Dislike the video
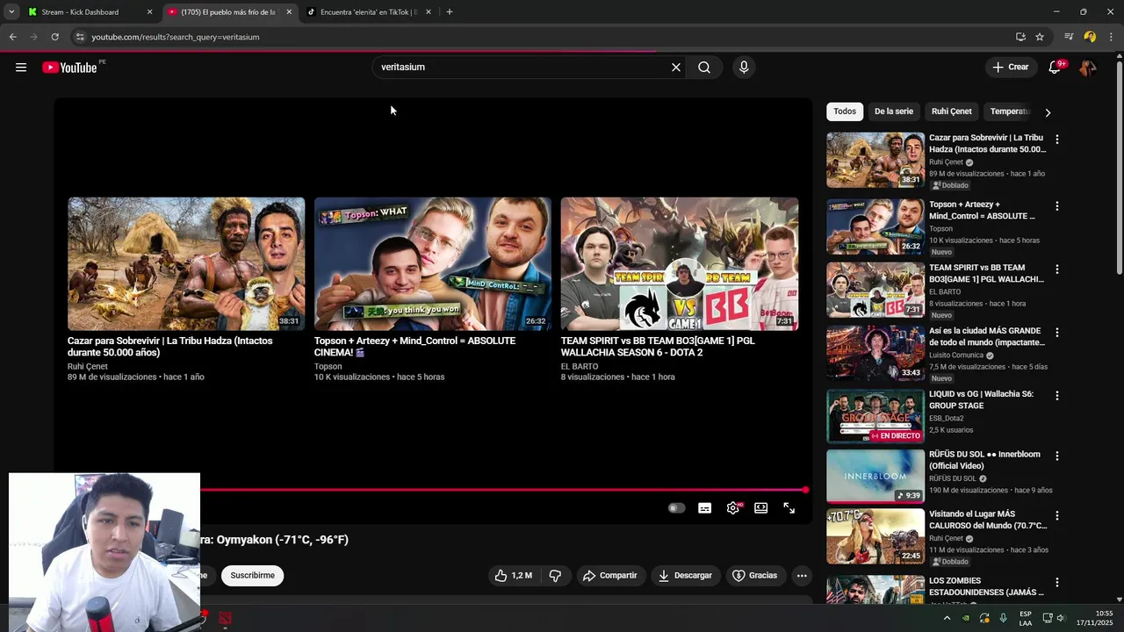 coord(555,576)
